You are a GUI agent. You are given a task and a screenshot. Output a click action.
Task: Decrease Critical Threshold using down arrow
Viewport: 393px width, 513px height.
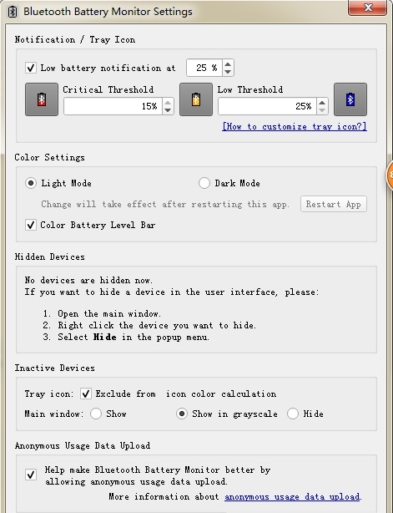point(168,110)
